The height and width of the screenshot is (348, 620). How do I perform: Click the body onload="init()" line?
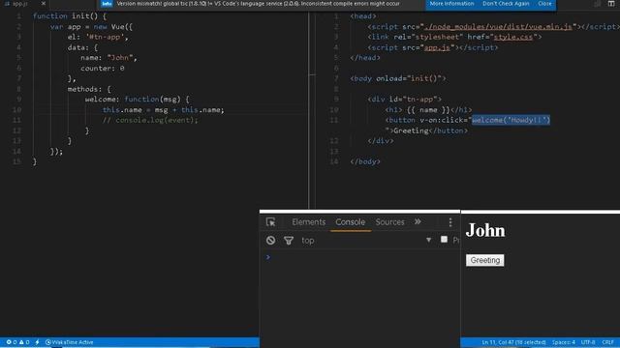398,78
